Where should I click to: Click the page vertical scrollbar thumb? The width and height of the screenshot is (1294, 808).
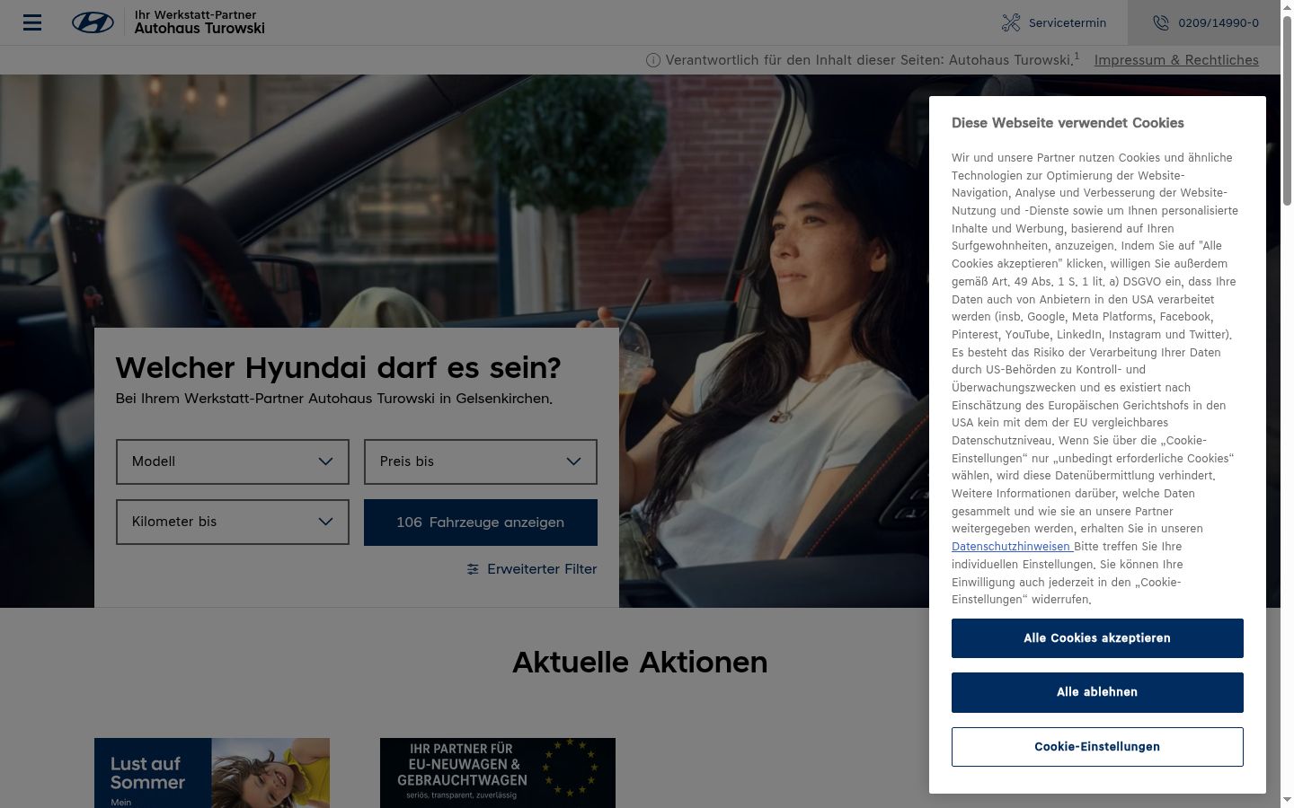point(1287,110)
